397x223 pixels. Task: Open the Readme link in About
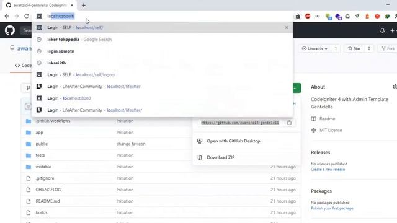click(x=327, y=118)
